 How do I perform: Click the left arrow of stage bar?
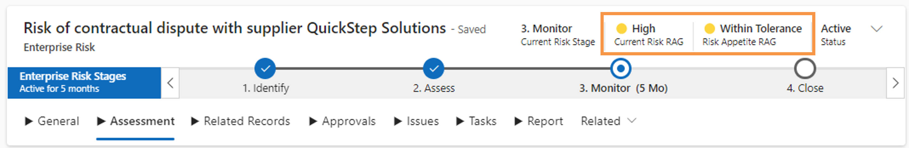click(170, 83)
